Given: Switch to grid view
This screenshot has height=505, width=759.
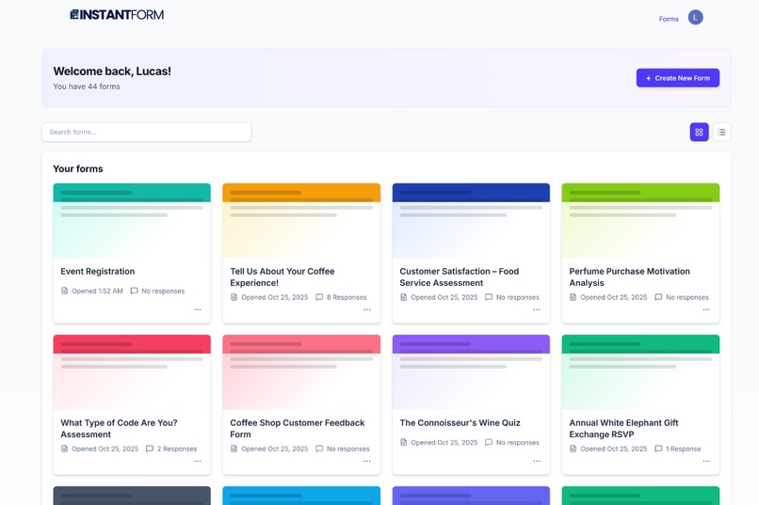Looking at the screenshot, I should tap(699, 132).
